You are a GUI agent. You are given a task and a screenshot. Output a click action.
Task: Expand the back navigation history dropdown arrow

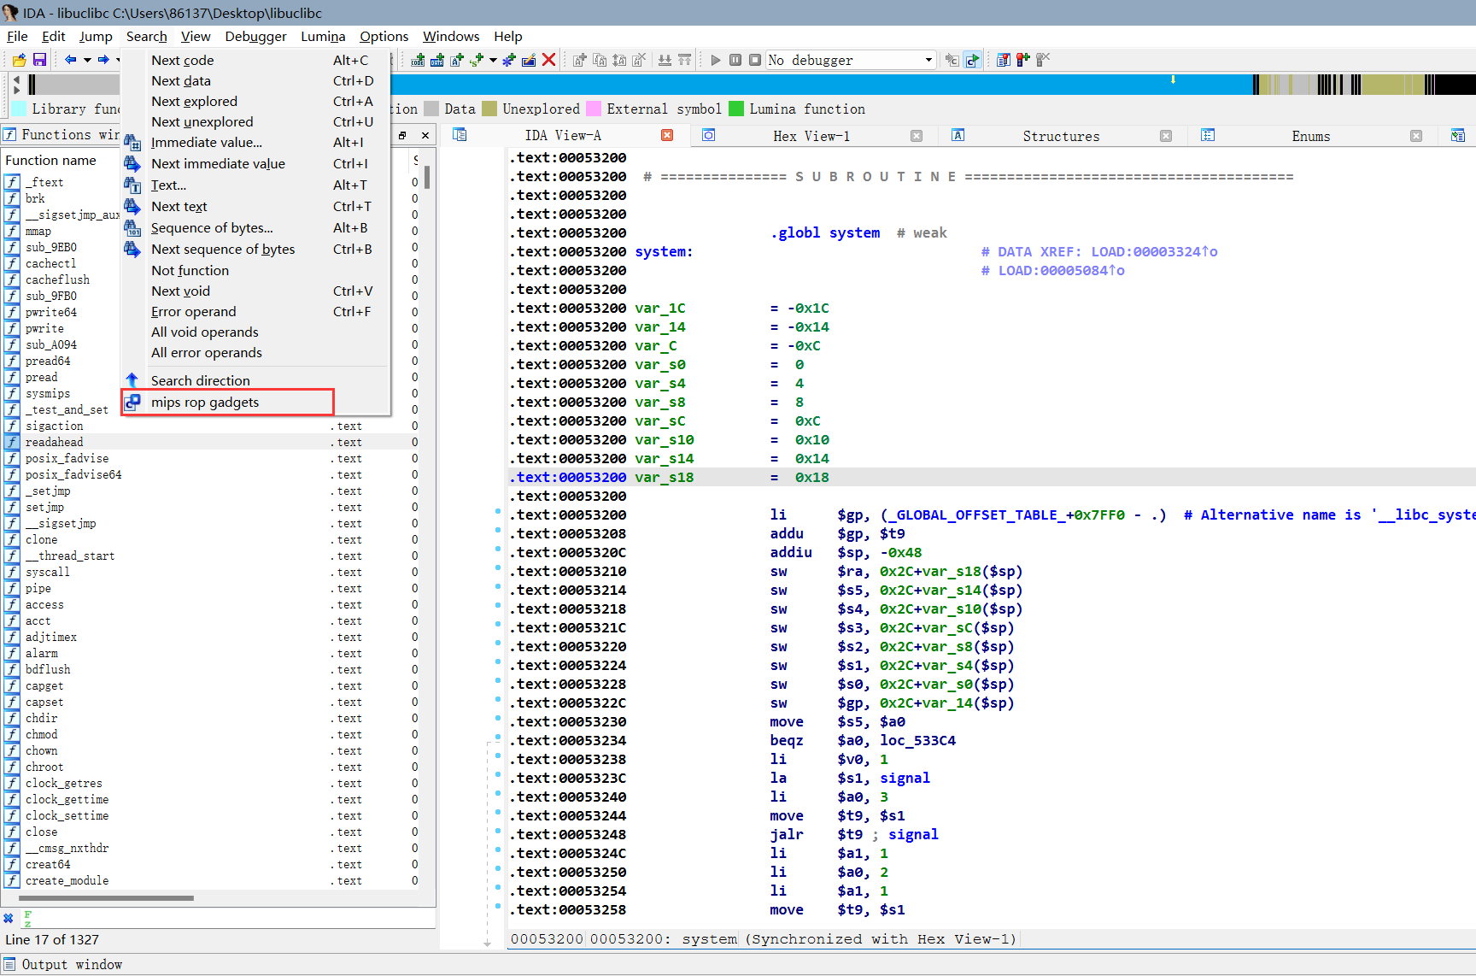click(x=87, y=60)
